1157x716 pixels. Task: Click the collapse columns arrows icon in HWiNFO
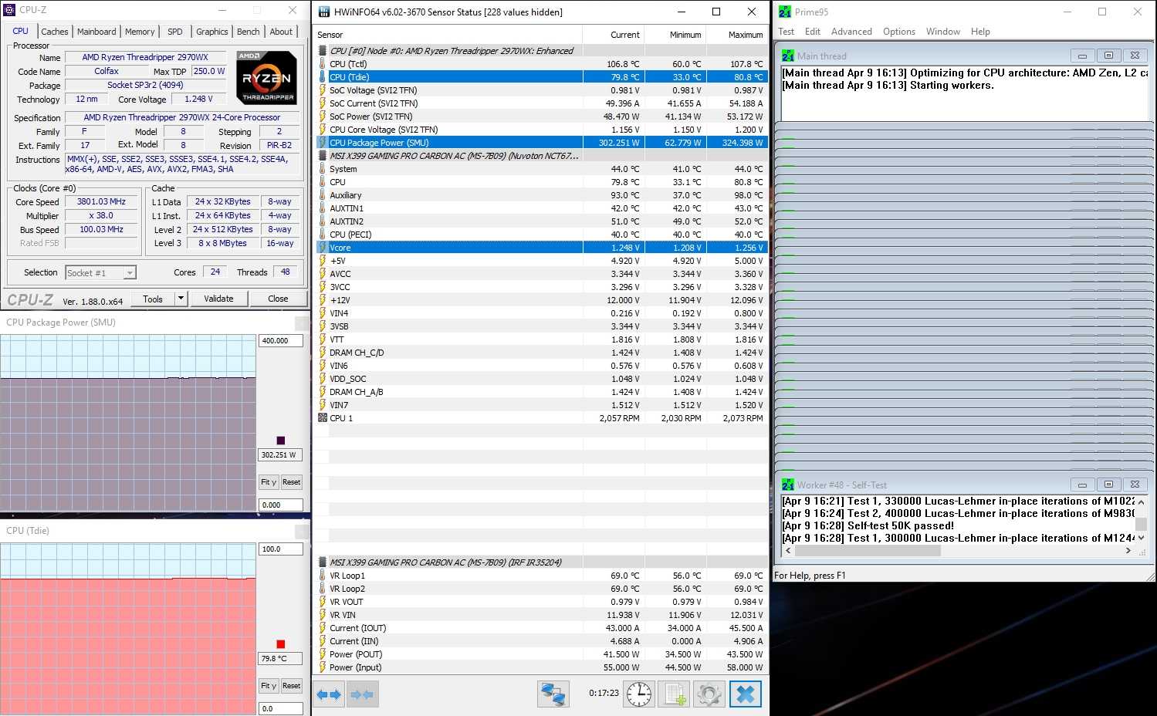point(361,694)
